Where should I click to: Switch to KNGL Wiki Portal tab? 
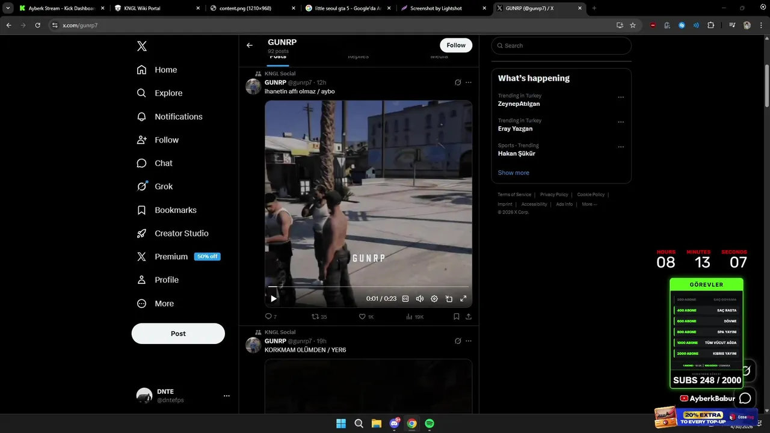point(157,8)
